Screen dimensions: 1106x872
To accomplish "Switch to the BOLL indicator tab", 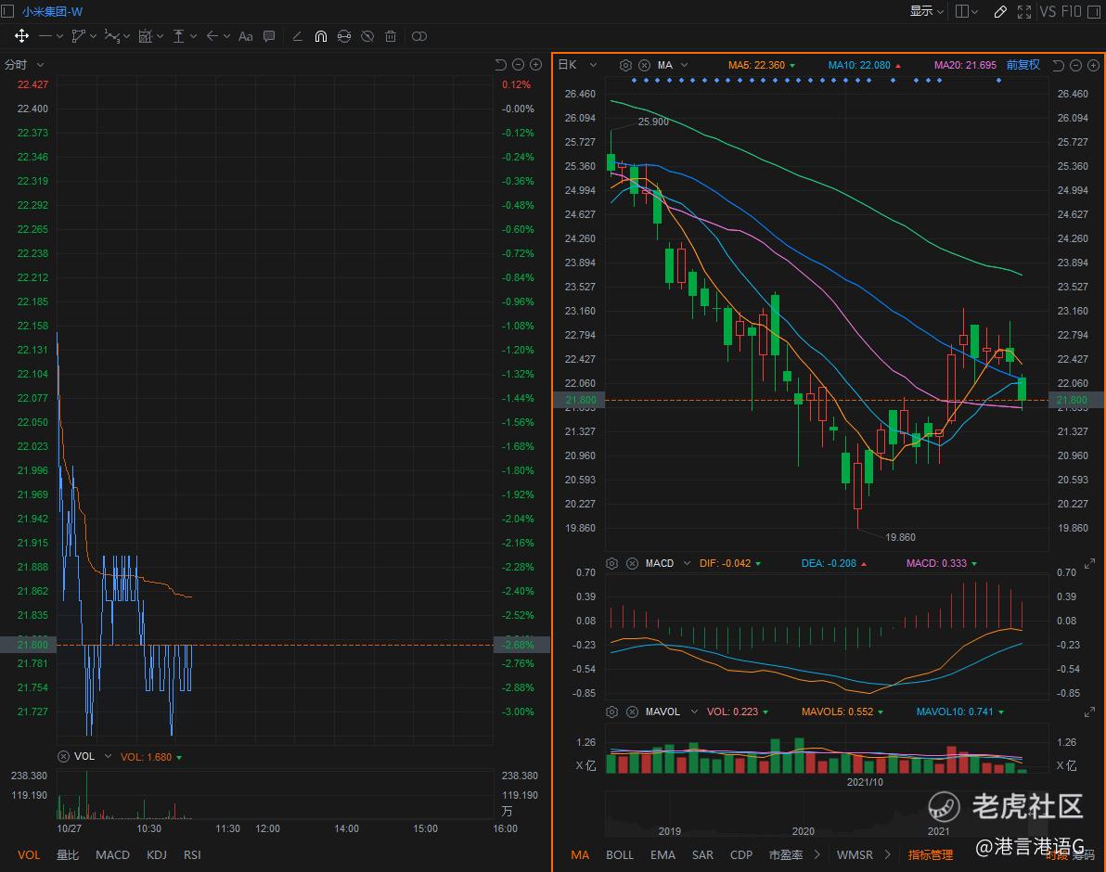I will pyautogui.click(x=620, y=854).
